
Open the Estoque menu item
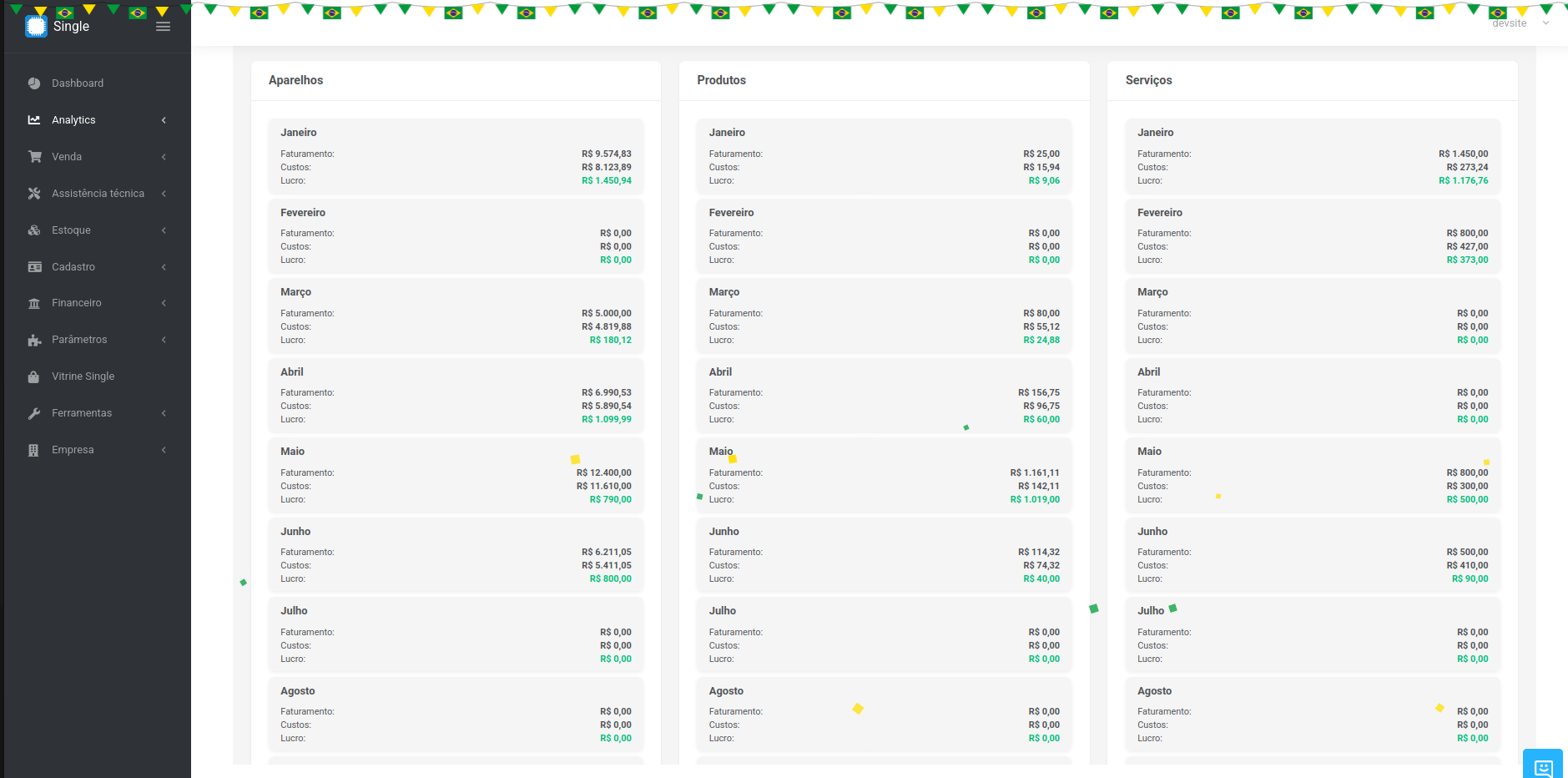[x=71, y=230]
